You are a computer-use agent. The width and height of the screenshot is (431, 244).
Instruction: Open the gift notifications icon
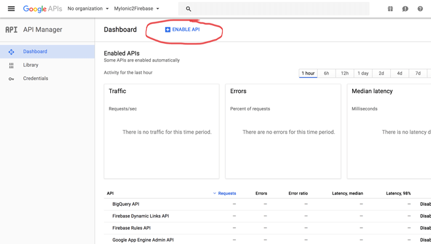[x=390, y=9]
